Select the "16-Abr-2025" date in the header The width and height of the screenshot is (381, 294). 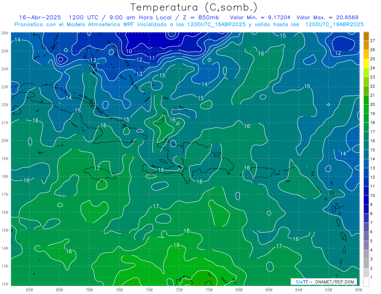coord(41,17)
